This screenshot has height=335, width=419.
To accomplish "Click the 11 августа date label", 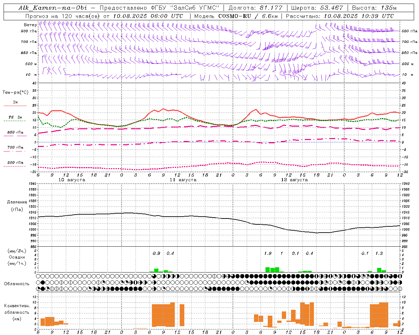I will coord(183,180).
